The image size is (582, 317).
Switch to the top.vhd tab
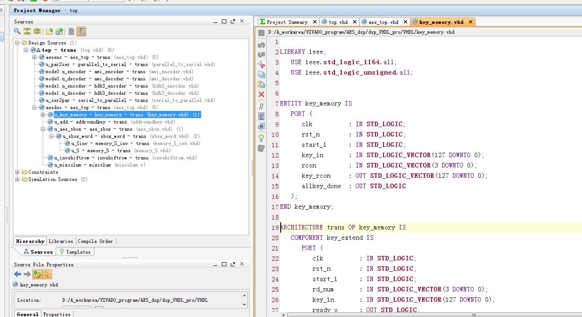(x=338, y=22)
